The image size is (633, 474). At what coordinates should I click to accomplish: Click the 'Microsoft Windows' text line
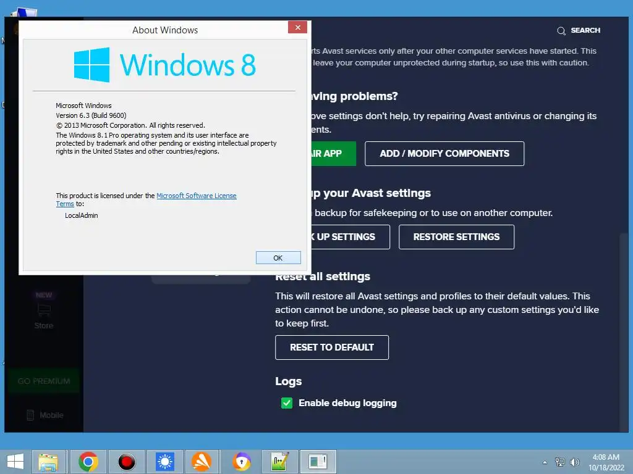tap(83, 106)
